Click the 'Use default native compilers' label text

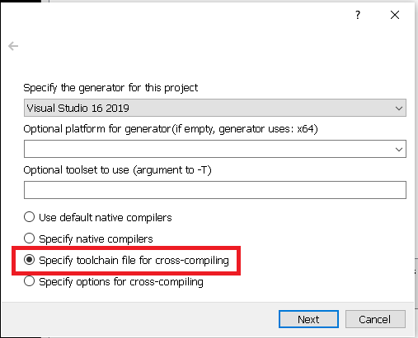point(106,217)
